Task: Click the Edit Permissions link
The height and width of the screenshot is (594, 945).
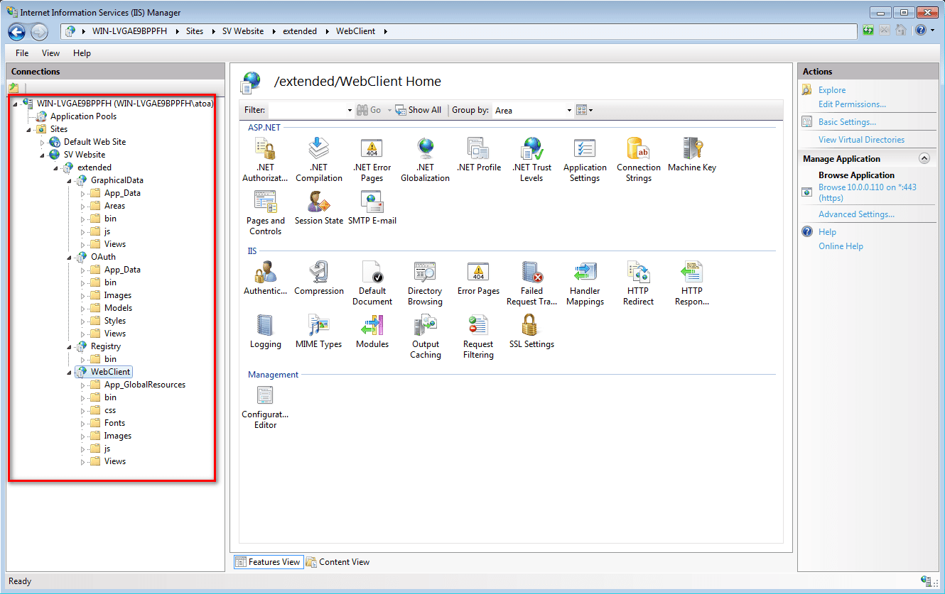Action: tap(852, 104)
